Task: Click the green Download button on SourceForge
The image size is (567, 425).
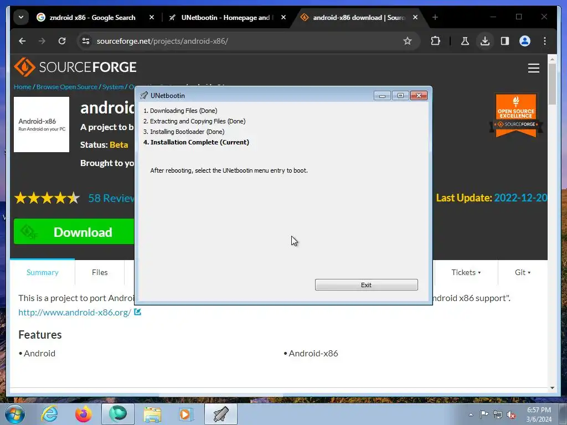Action: (x=74, y=232)
